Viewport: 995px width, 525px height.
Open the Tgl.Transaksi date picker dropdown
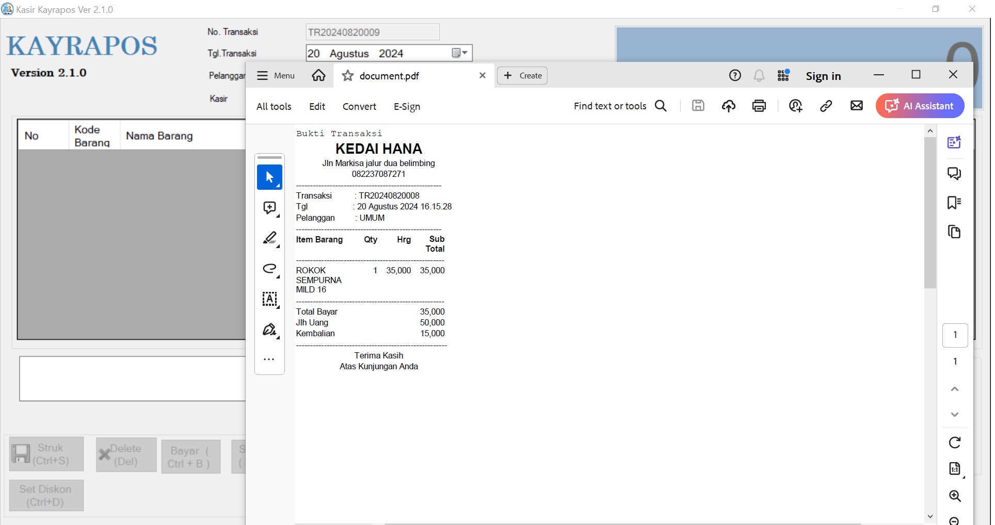point(459,53)
